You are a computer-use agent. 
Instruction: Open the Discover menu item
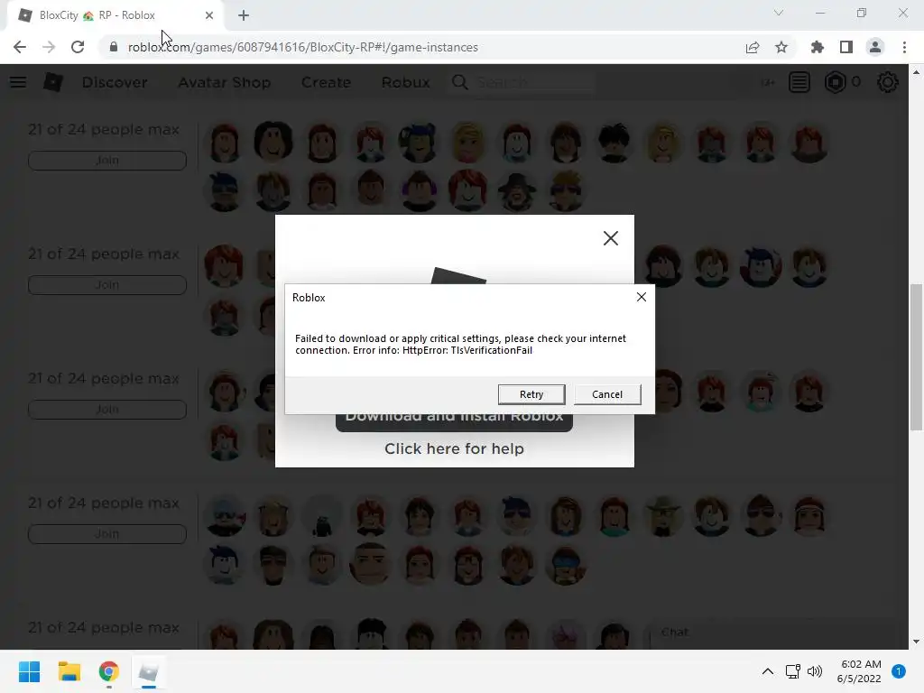click(x=115, y=82)
